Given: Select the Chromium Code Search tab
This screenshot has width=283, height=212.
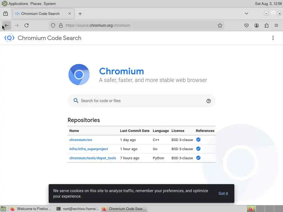Looking at the screenshot, I should (x=43, y=14).
